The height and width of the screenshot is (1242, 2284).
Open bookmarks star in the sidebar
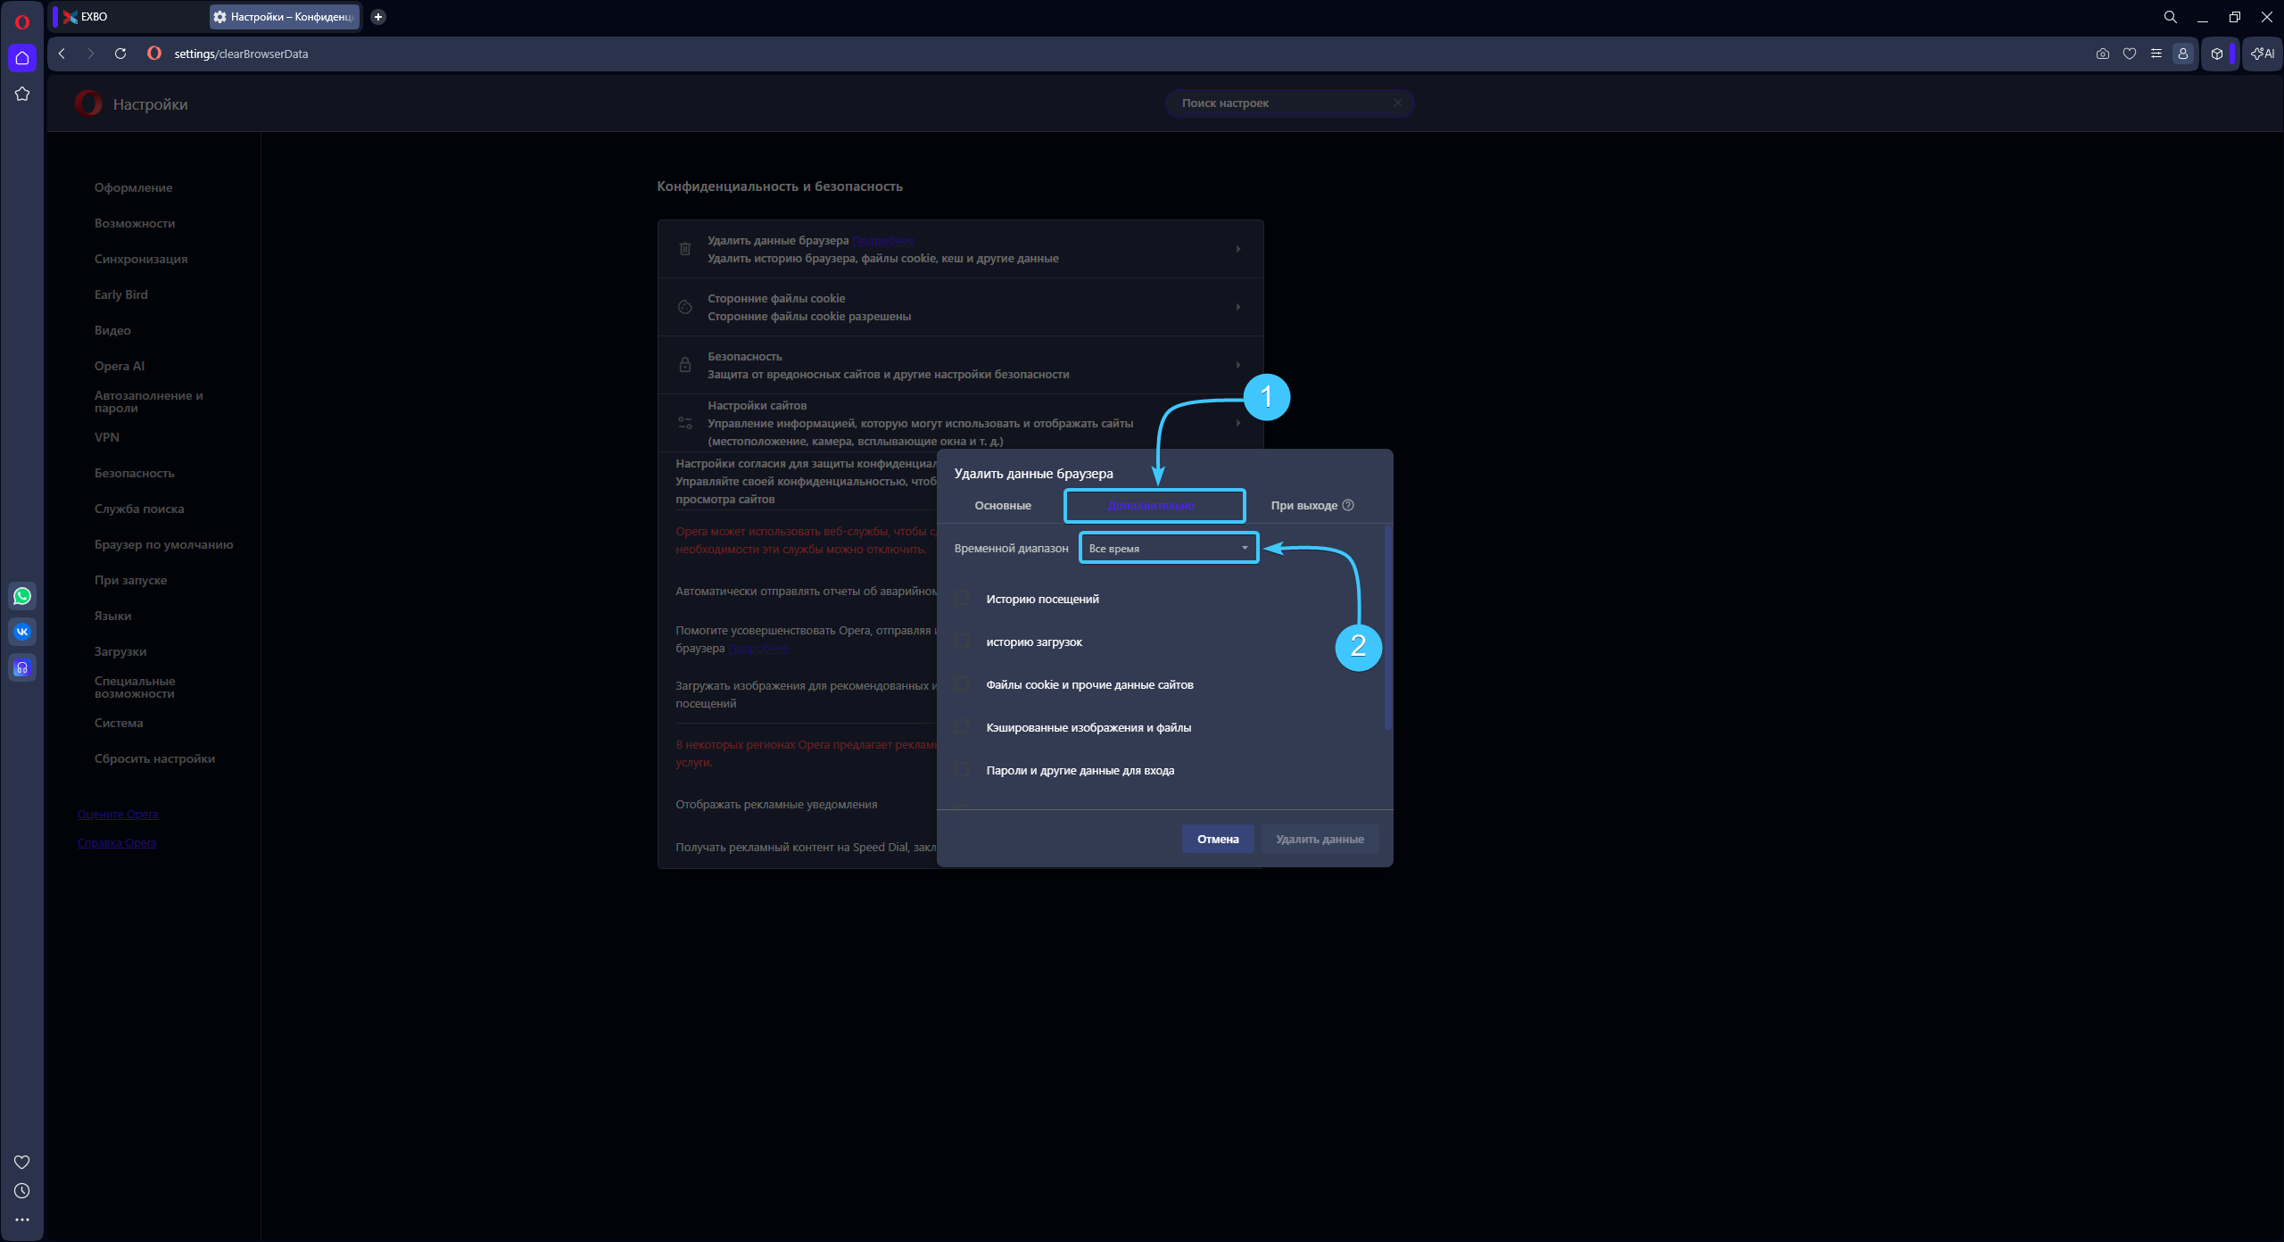22,94
